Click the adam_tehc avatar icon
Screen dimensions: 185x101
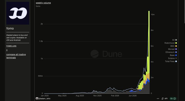[37, 99]
